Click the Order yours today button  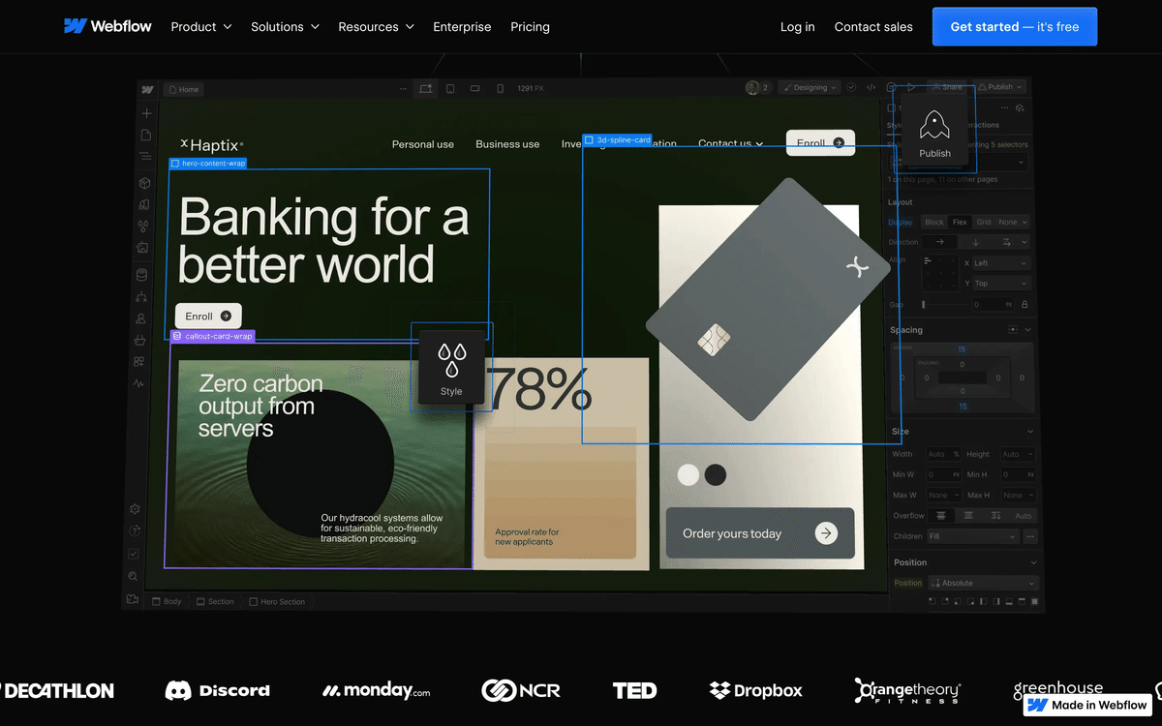(760, 533)
